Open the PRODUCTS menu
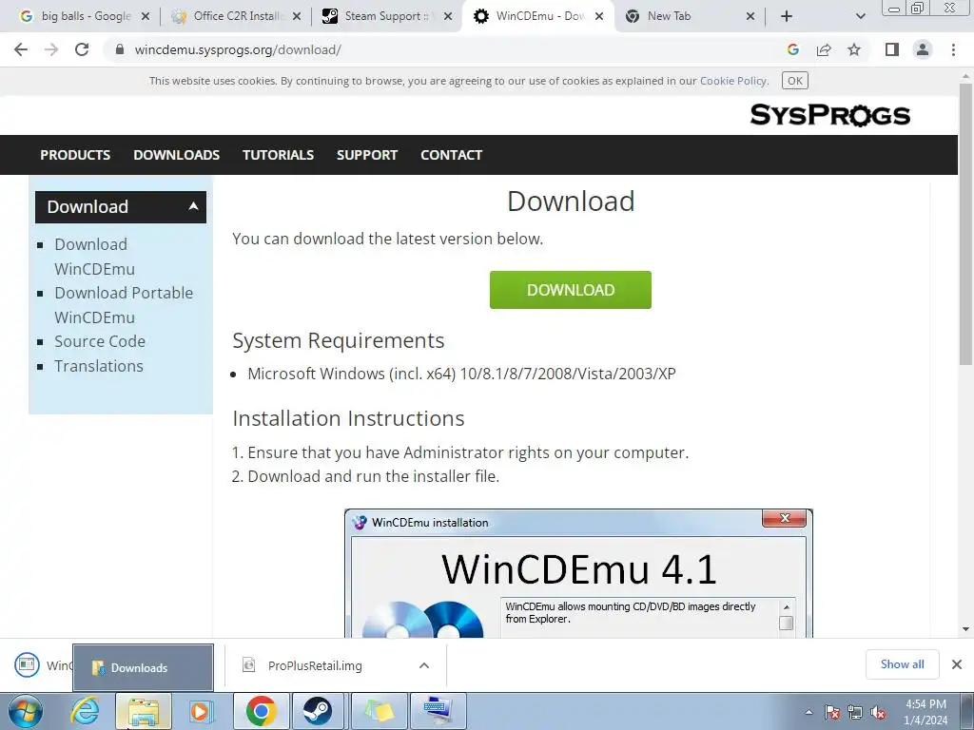The height and width of the screenshot is (730, 974). (75, 155)
